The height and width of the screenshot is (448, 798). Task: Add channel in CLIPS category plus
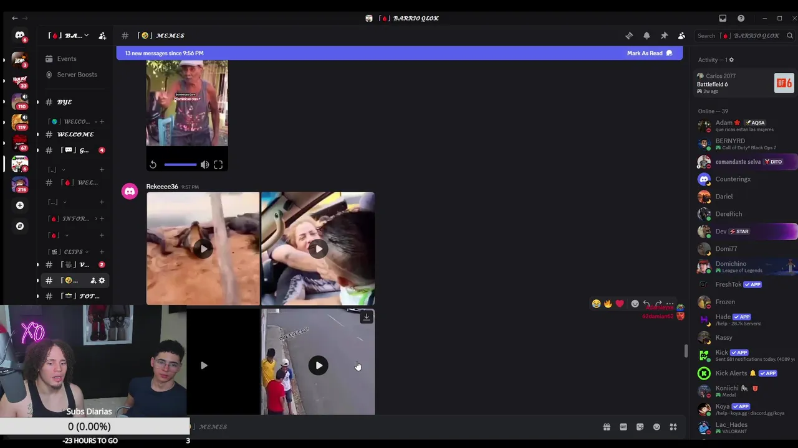[102, 251]
